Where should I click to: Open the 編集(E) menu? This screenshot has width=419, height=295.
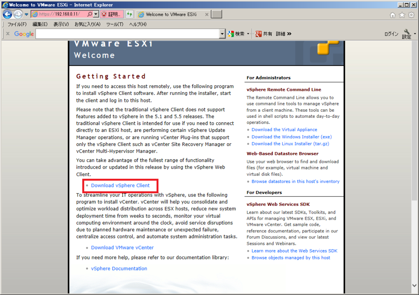click(x=40, y=24)
